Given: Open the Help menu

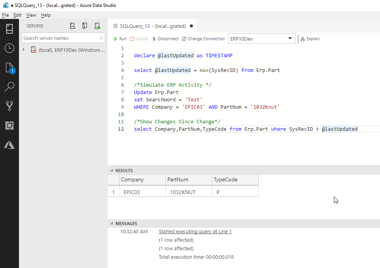Looking at the screenshot, I should 46,15.
